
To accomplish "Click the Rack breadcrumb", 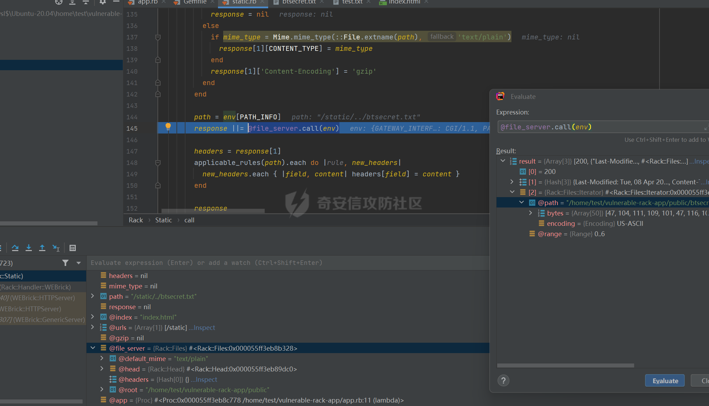I will click(136, 220).
